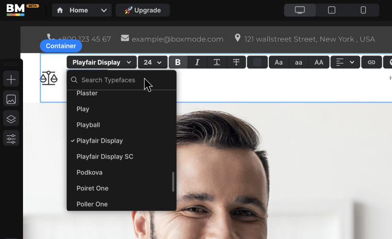Open the Home page dropdown

click(82, 10)
